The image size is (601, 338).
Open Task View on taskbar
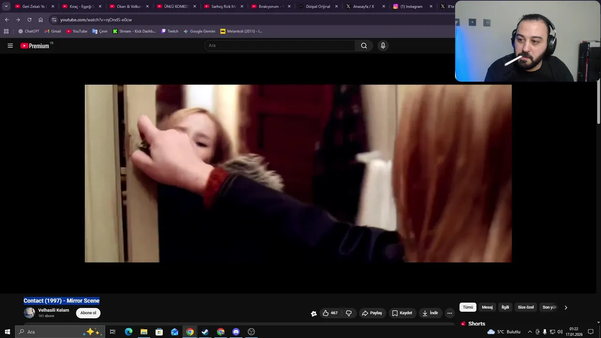click(113, 332)
